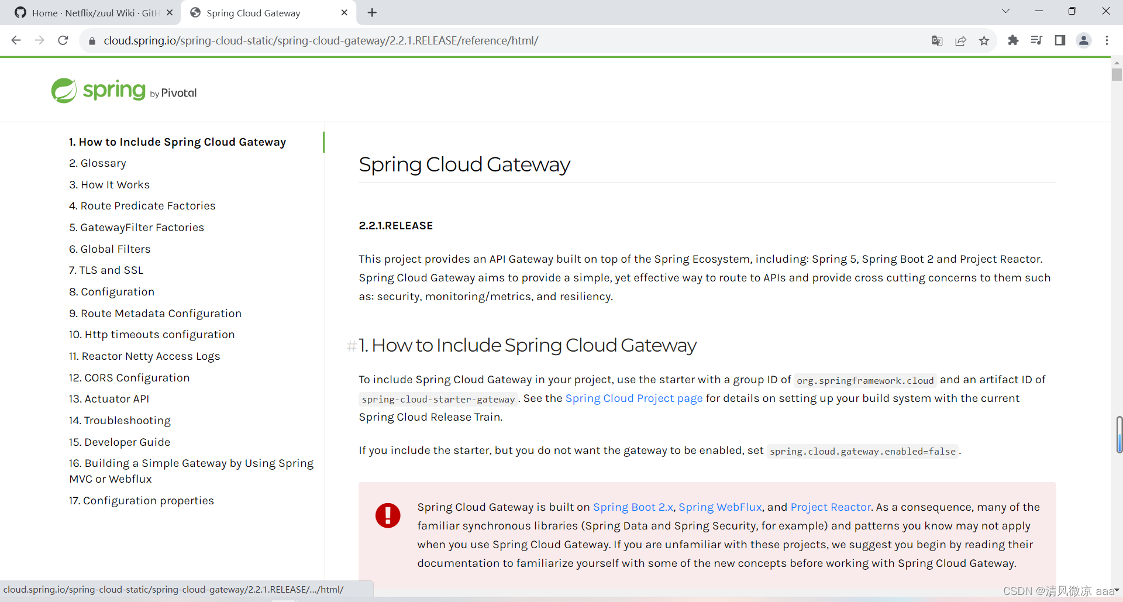Click the '2.2.1.RELEASE' version text
This screenshot has width=1123, height=602.
coord(396,226)
